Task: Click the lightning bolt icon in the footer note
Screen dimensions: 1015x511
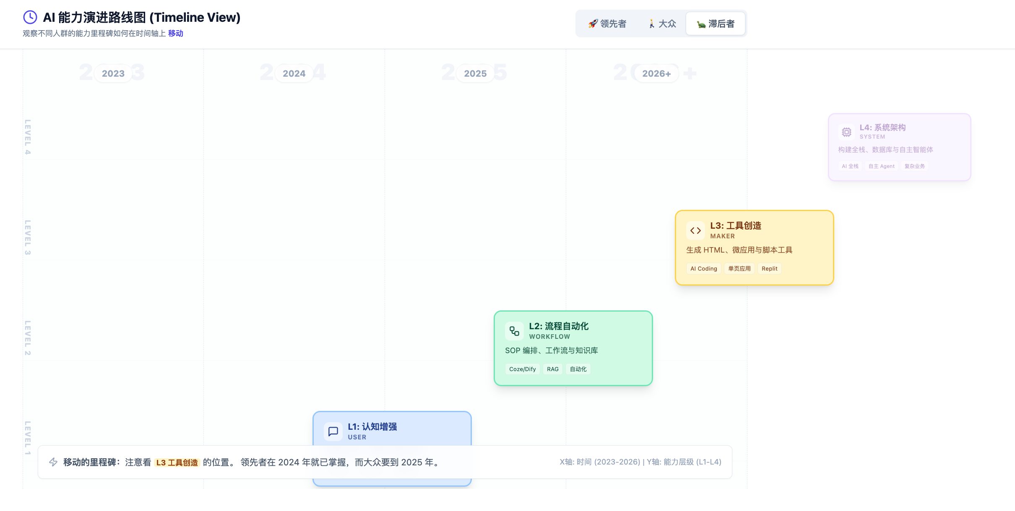Action: coord(53,462)
